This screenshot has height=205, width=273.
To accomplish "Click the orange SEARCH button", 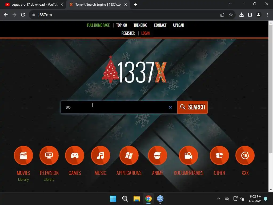I will click(x=192, y=107).
